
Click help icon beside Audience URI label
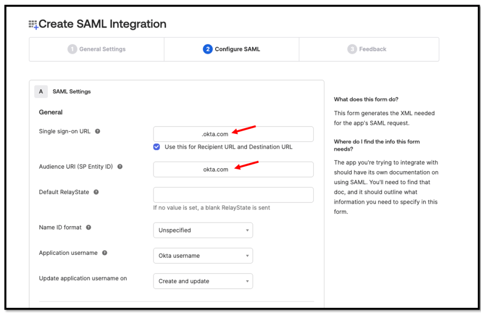click(x=120, y=167)
